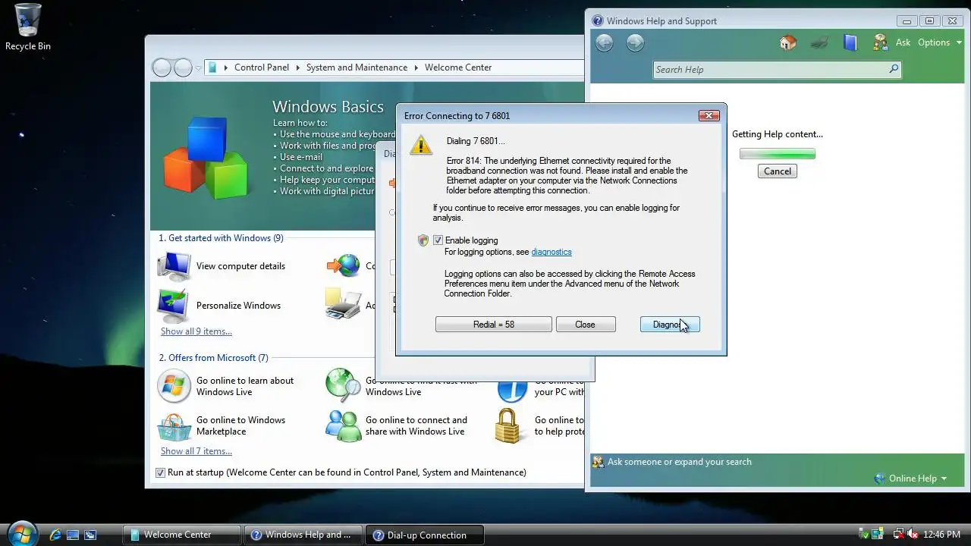Viewport: 971px width, 546px height.
Task: Click the warning triangle icon in error dialog
Action: [x=421, y=144]
